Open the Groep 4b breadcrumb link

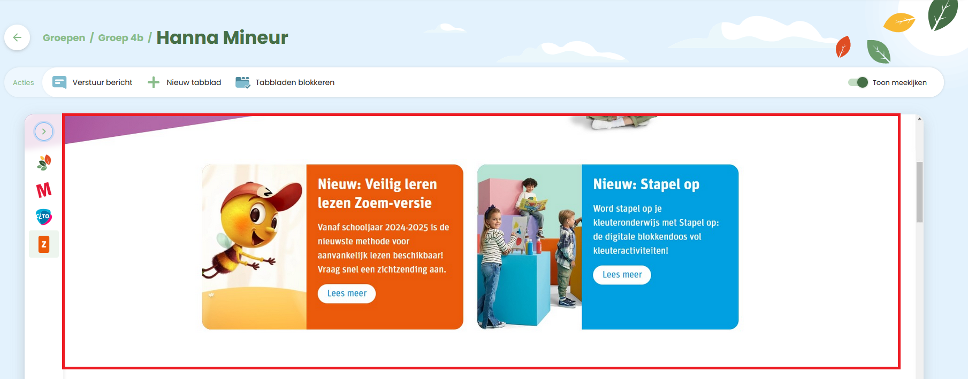(120, 38)
